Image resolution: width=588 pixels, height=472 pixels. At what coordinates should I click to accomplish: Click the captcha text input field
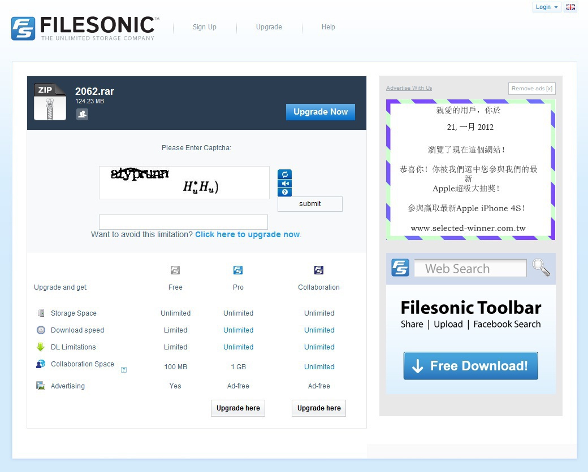pyautogui.click(x=183, y=222)
